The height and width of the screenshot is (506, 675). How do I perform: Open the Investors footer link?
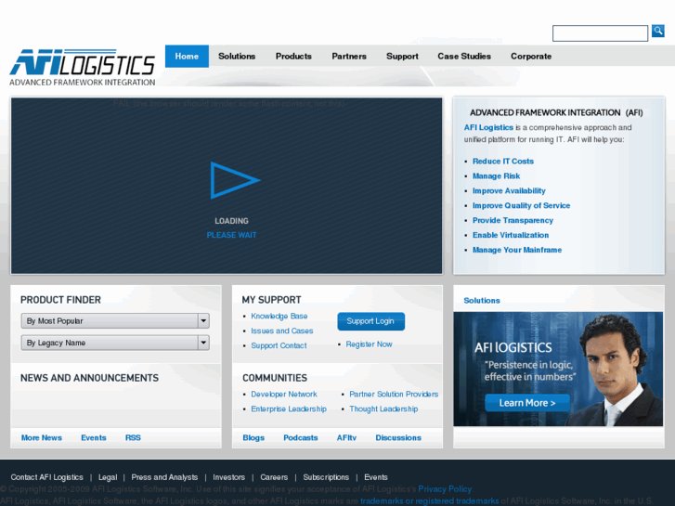(228, 477)
